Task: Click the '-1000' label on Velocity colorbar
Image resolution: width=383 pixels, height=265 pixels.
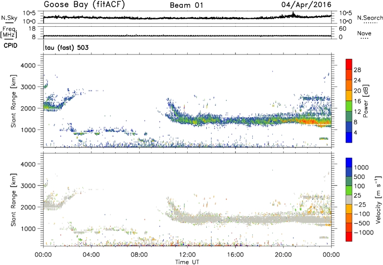Action: [364, 232]
